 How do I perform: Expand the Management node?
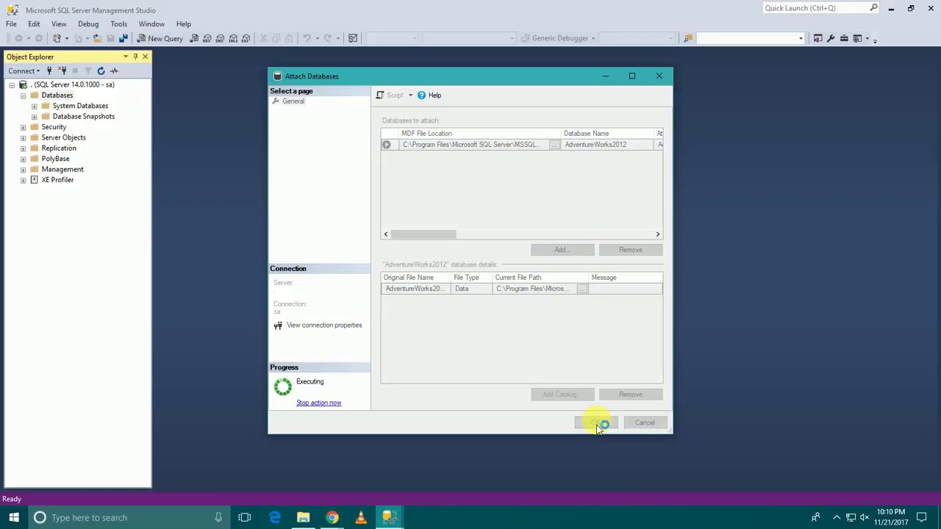coord(23,170)
